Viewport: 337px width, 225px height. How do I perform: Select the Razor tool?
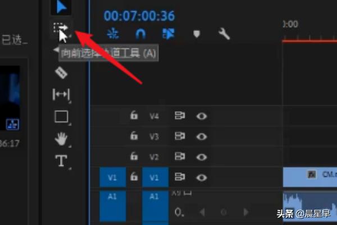coord(61,73)
